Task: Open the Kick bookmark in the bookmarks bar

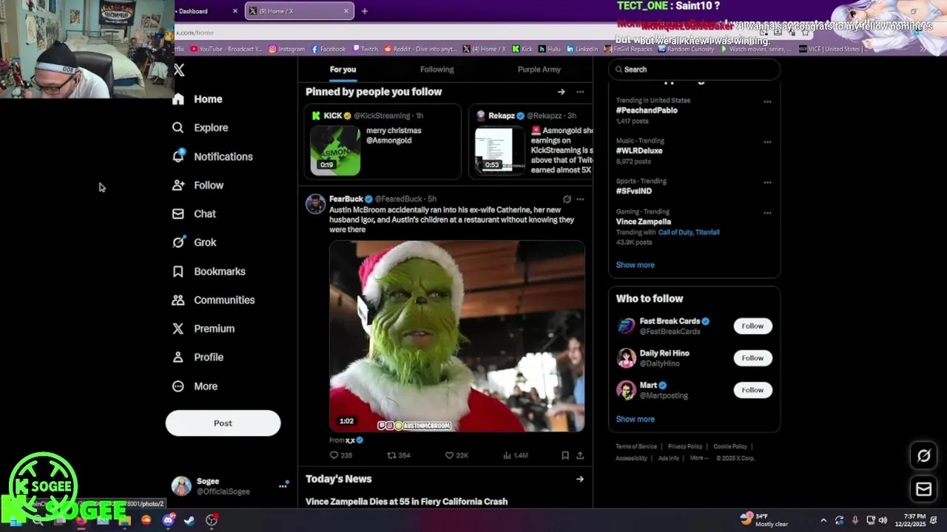Action: click(x=522, y=49)
